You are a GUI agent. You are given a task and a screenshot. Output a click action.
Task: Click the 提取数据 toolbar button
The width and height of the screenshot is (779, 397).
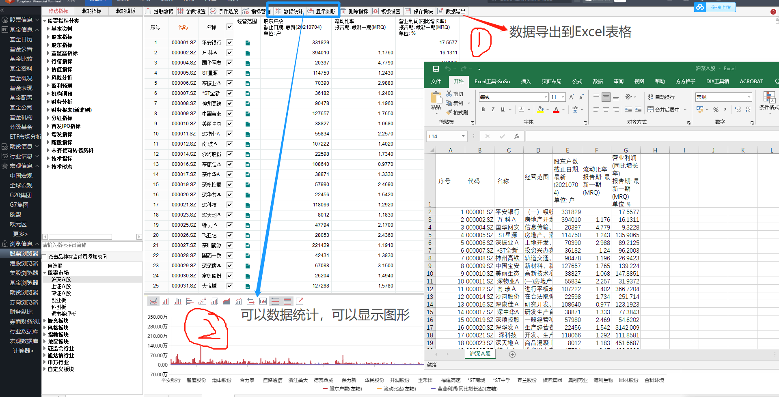pos(159,11)
